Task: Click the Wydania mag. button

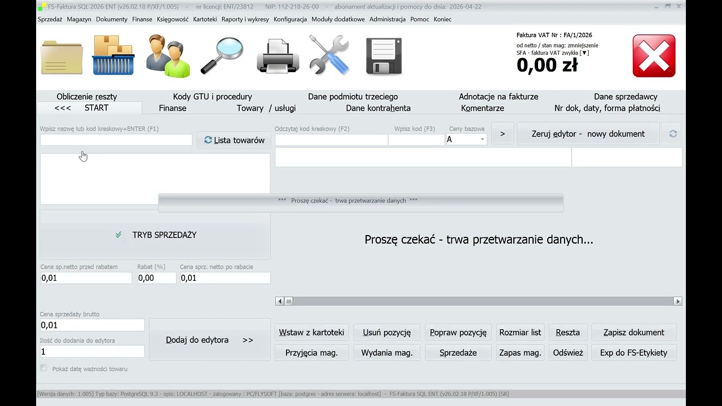Action: coord(387,352)
